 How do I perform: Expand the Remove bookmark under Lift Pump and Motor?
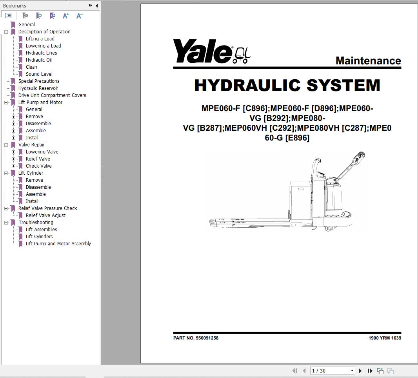[13, 117]
